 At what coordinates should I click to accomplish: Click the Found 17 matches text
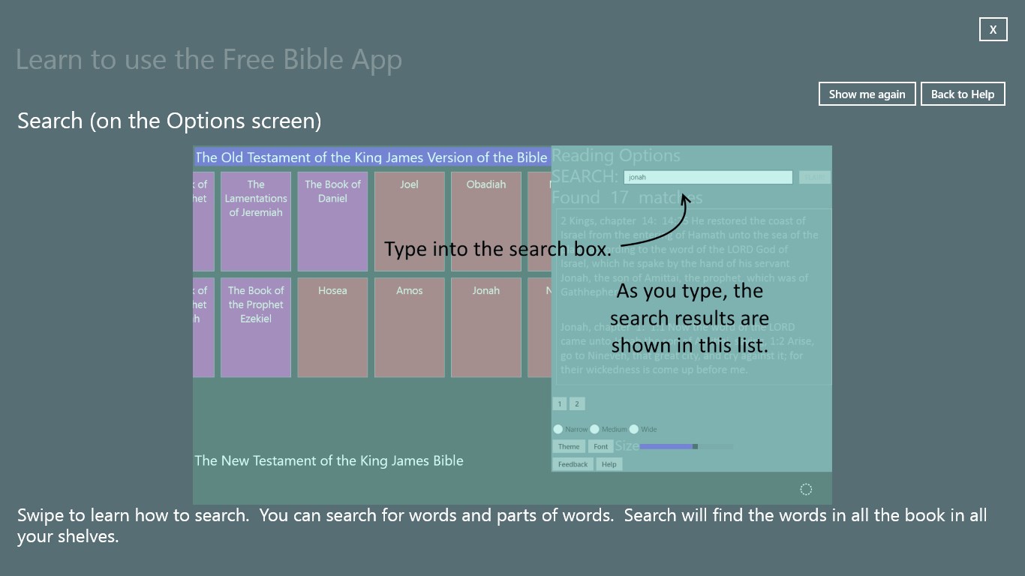click(627, 197)
